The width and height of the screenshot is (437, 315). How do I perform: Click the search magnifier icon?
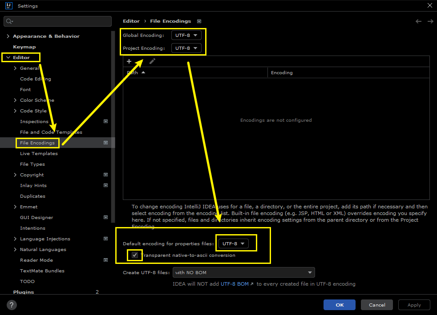[9, 21]
